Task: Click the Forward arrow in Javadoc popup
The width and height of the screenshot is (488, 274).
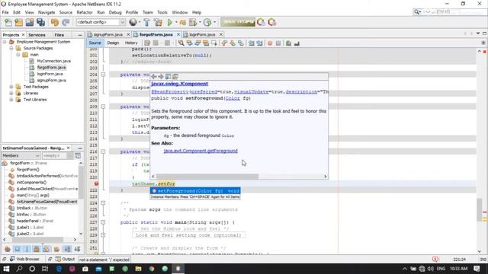Action: coord(161,76)
